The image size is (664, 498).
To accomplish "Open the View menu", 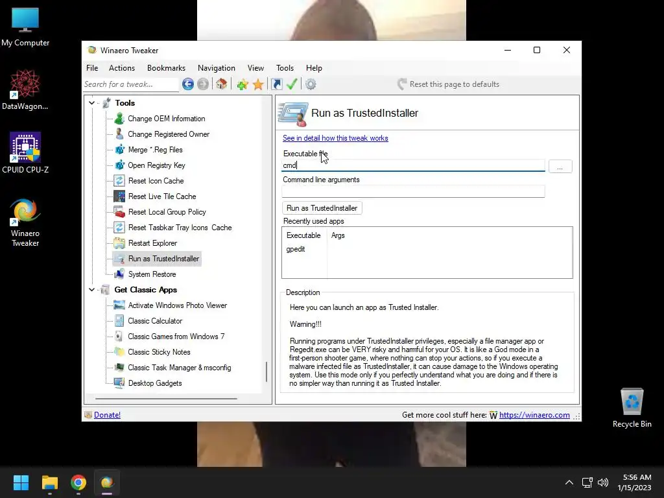I will click(x=255, y=68).
